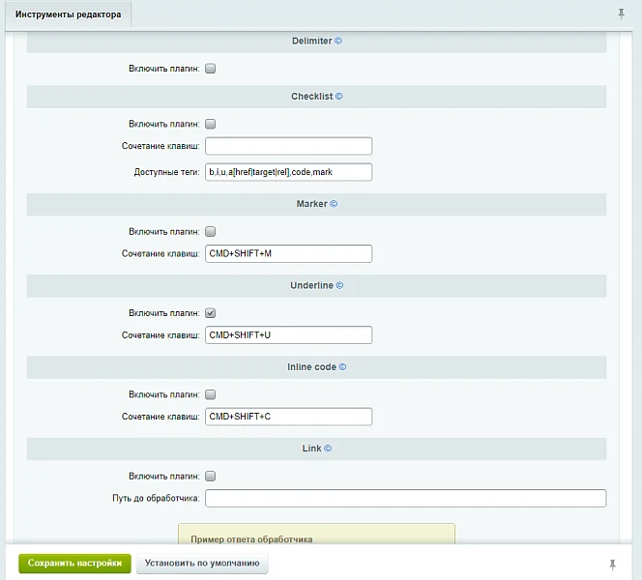Enable the Checklist plugin checkbox
The width and height of the screenshot is (642, 580).
click(211, 124)
